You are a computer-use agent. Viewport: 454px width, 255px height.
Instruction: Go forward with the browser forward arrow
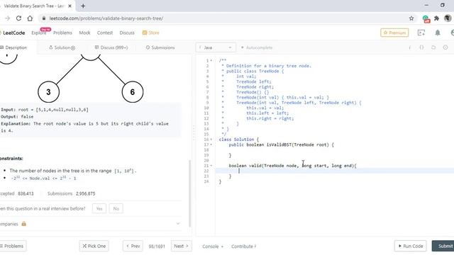8,18
